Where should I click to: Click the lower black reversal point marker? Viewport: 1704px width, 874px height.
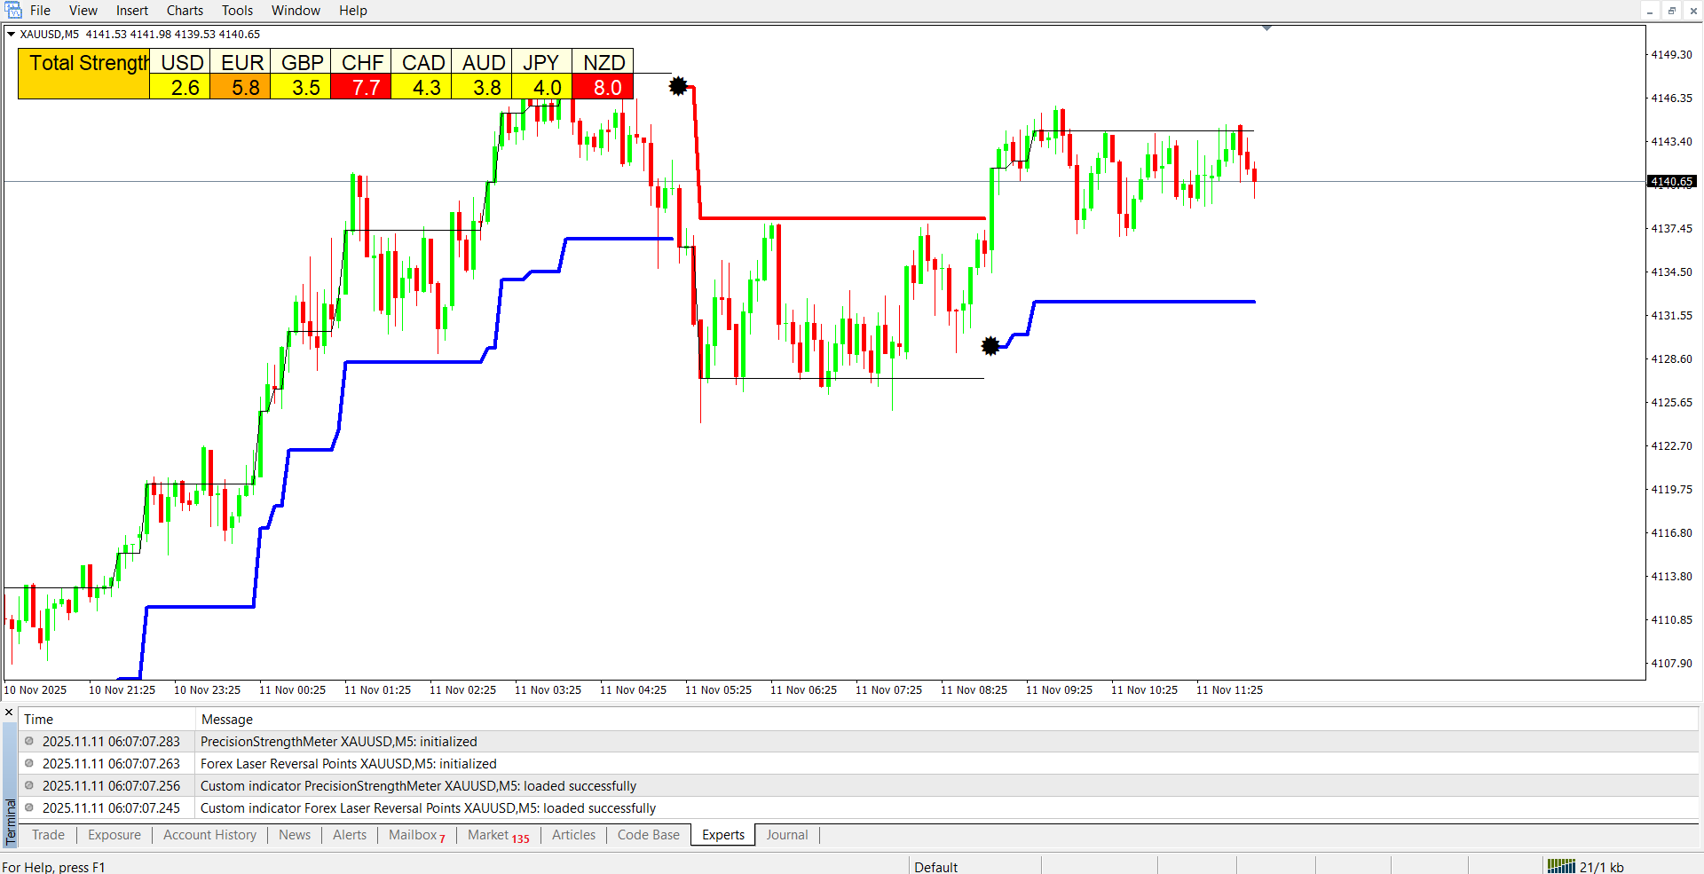click(990, 346)
